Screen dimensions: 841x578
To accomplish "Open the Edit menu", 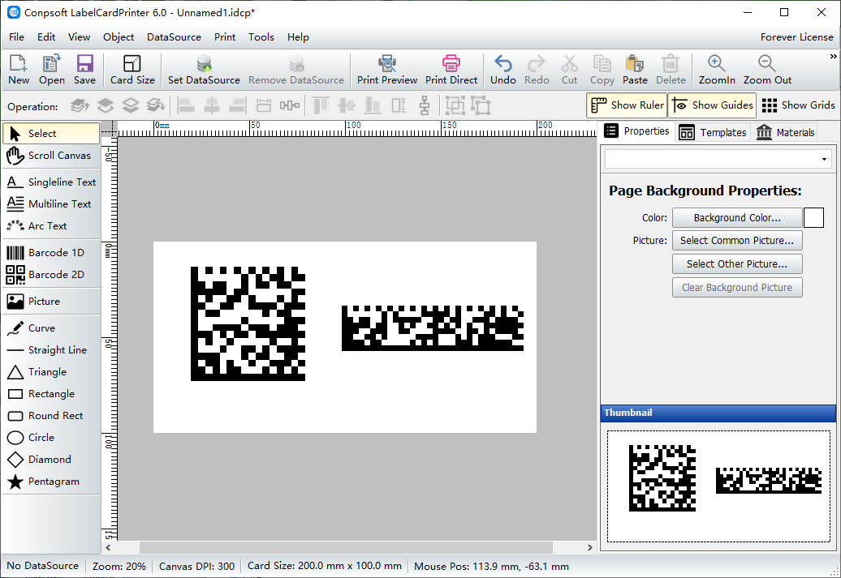I will (46, 37).
